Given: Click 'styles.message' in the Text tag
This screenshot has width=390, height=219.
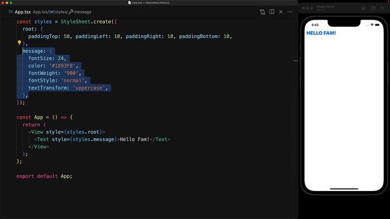Looking at the screenshot, I should coord(93,139).
